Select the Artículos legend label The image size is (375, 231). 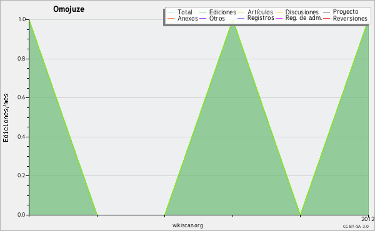tap(260, 12)
